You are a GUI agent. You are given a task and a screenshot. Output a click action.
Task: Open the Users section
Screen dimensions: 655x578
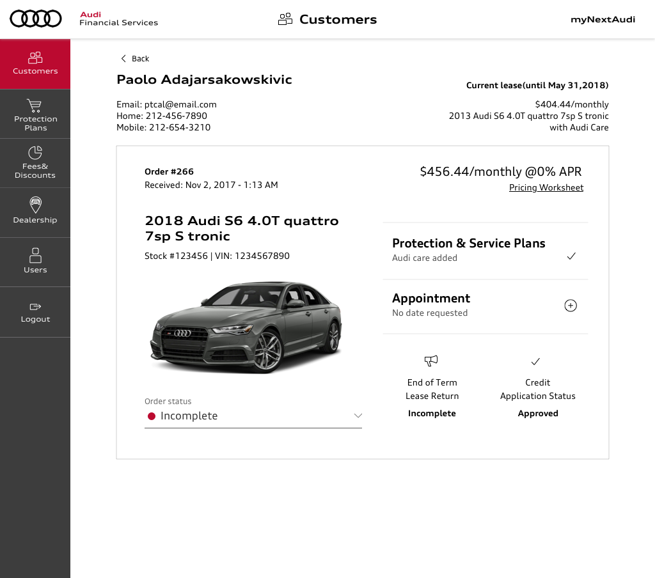click(x=35, y=262)
